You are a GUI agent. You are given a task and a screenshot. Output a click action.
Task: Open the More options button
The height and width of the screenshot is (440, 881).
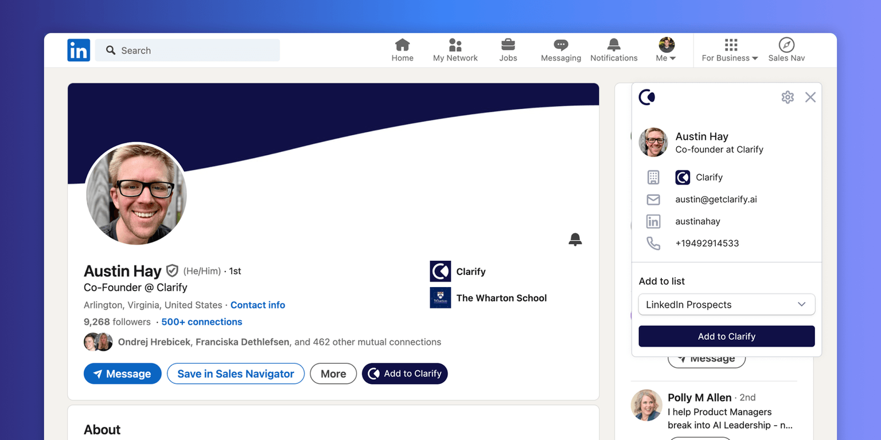[333, 374]
